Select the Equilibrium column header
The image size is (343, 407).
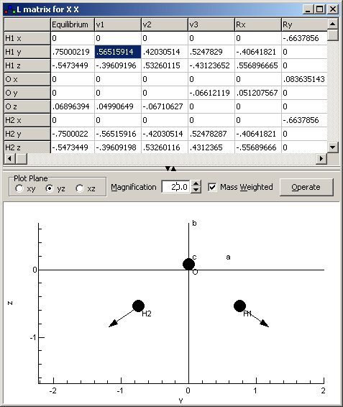tap(73, 24)
